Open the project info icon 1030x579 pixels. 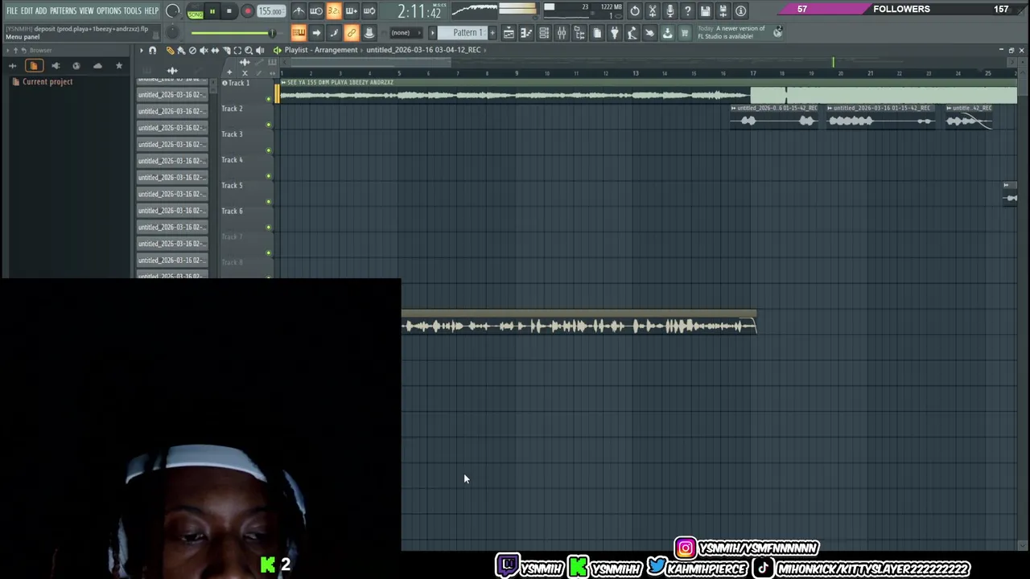740,11
